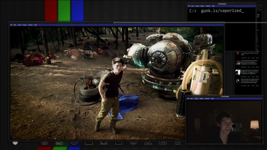
Task: Click the blue color bar at top
Action: [78, 10]
